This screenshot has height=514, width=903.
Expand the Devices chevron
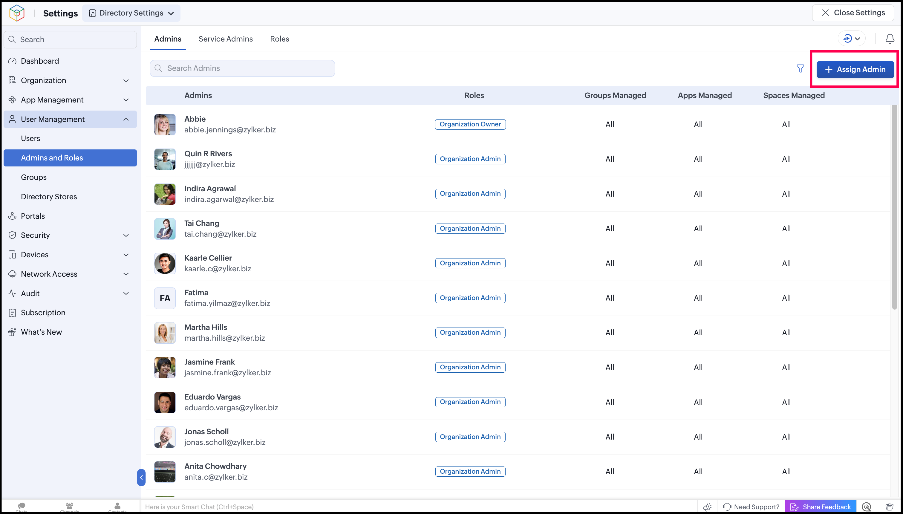click(126, 255)
